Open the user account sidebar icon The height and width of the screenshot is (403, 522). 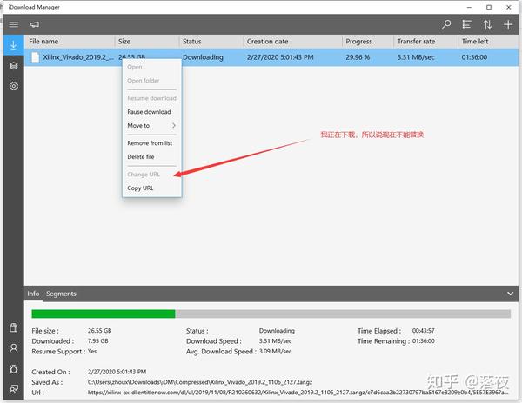pyautogui.click(x=13, y=348)
